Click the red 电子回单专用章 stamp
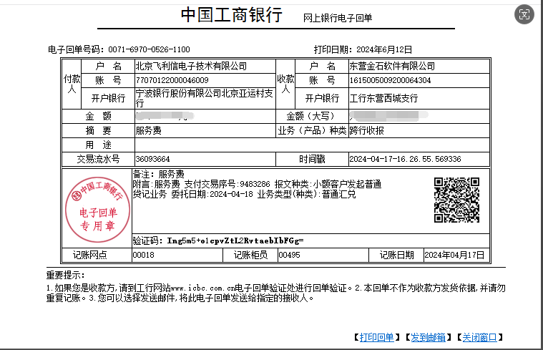The height and width of the screenshot is (350, 543). point(98,209)
